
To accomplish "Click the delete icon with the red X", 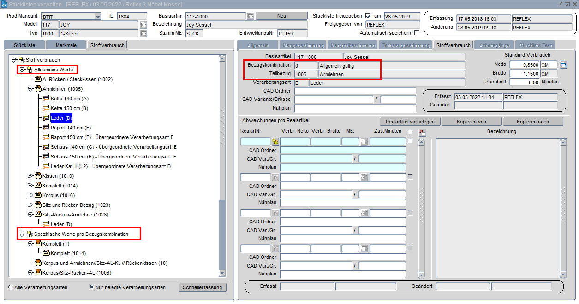I will click(x=422, y=133).
